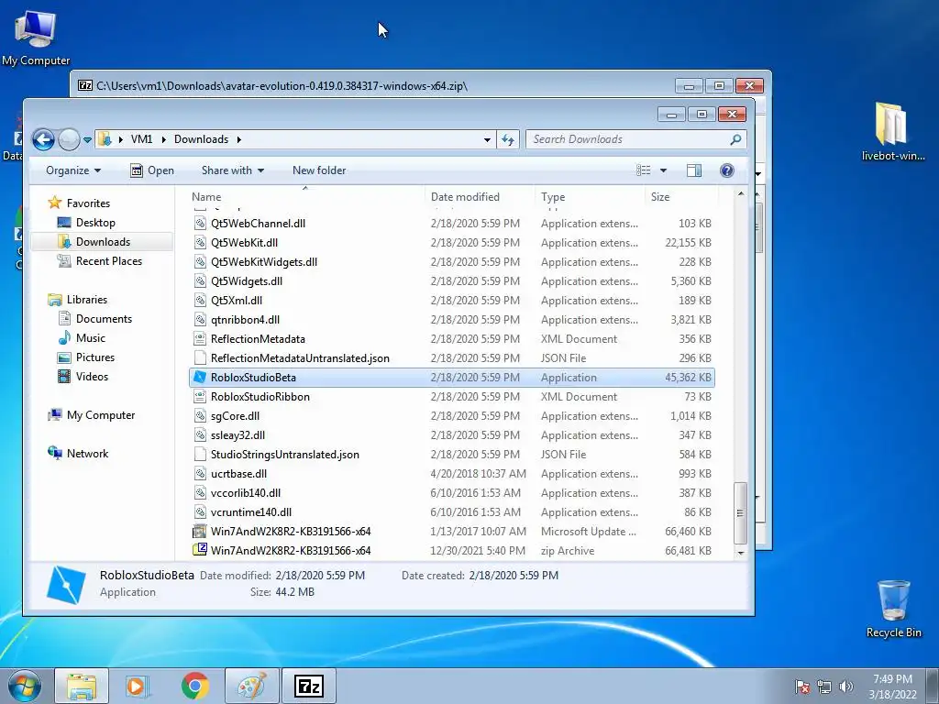The image size is (939, 704).
Task: Click the magnifier icon in search box
Action: tap(735, 139)
